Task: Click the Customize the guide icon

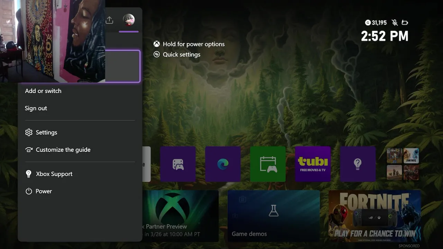Action: [29, 150]
